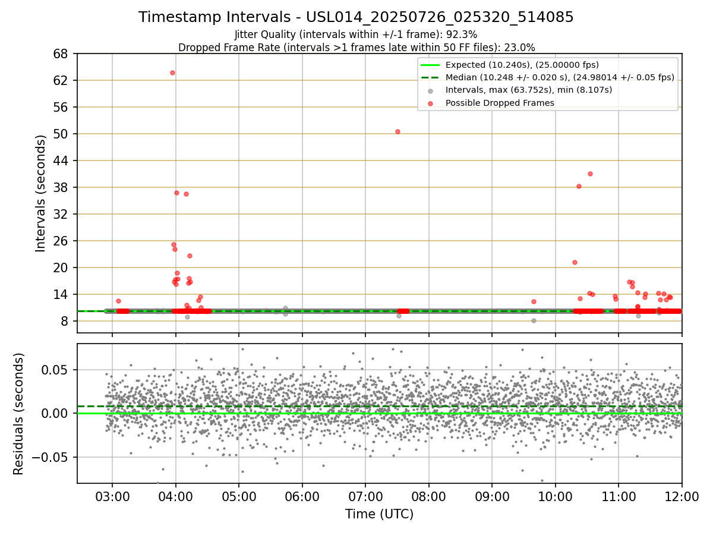Viewport: 713px width, 535px height.
Task: Click the 04:00 x-axis tick label
Action: pyautogui.click(x=176, y=496)
